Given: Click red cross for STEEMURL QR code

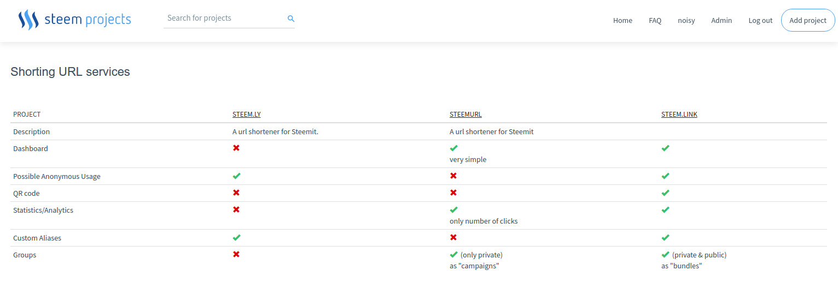Looking at the screenshot, I should point(453,193).
